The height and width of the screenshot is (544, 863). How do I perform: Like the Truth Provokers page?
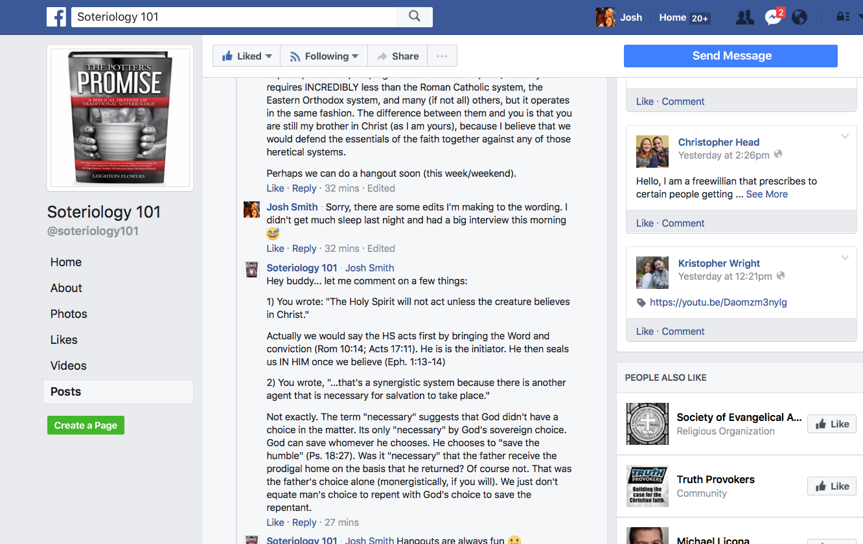click(832, 486)
